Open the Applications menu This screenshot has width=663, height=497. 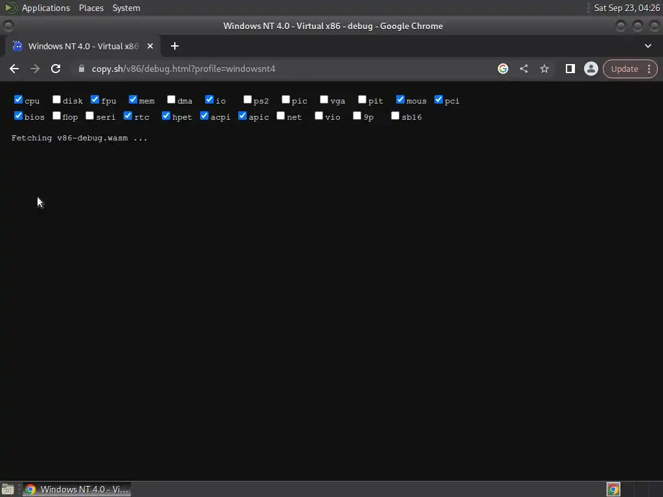[46, 8]
